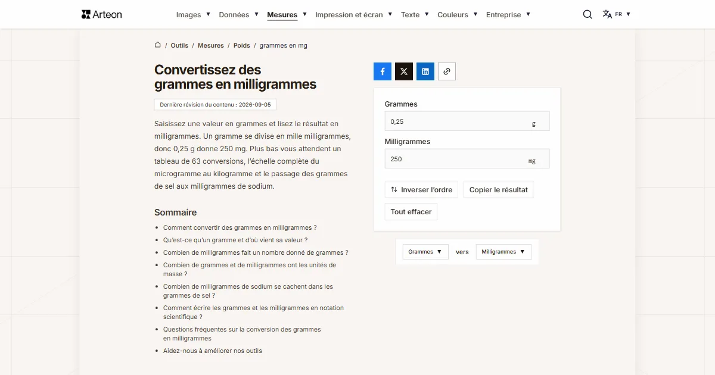Open 'Qu'est-ce qu'un gramme' summary link

[x=235, y=240]
